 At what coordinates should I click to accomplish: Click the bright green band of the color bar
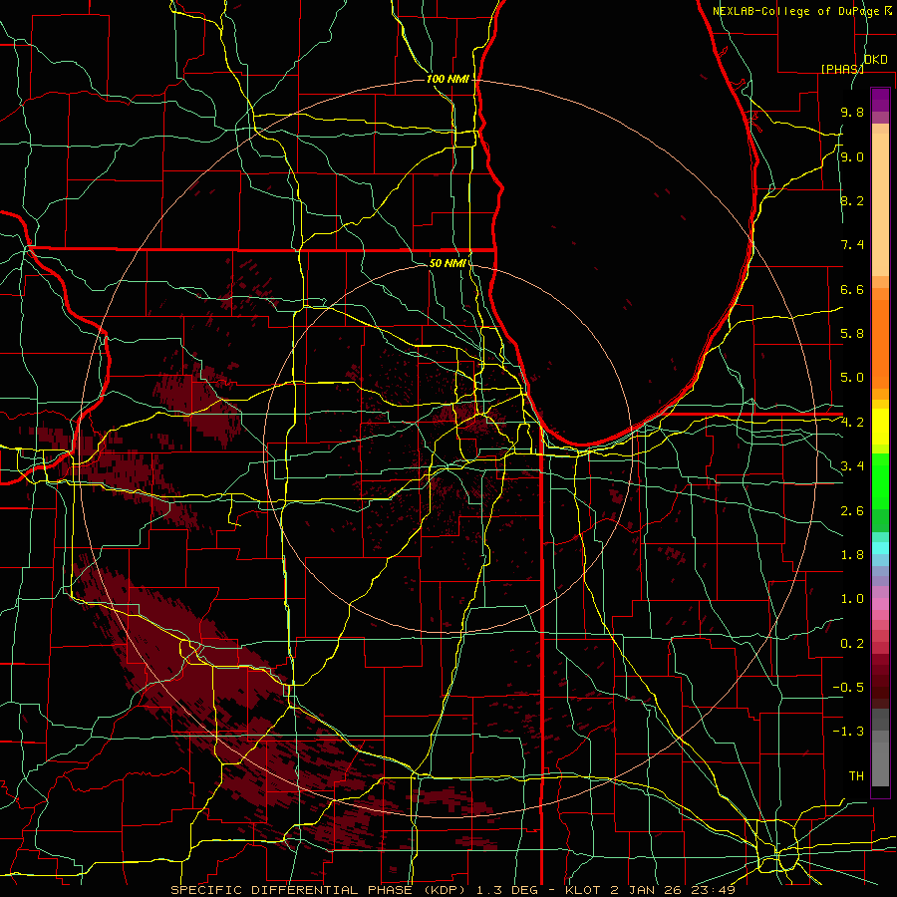point(880,480)
